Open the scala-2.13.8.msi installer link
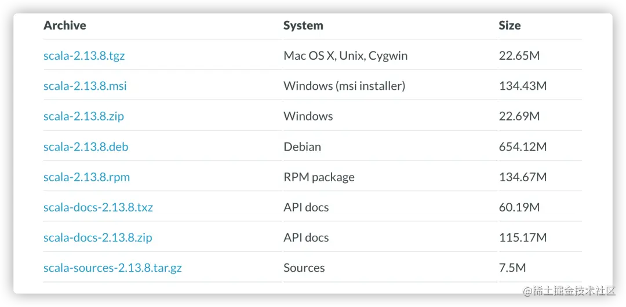Screen dimensions: 626x307 (85, 86)
